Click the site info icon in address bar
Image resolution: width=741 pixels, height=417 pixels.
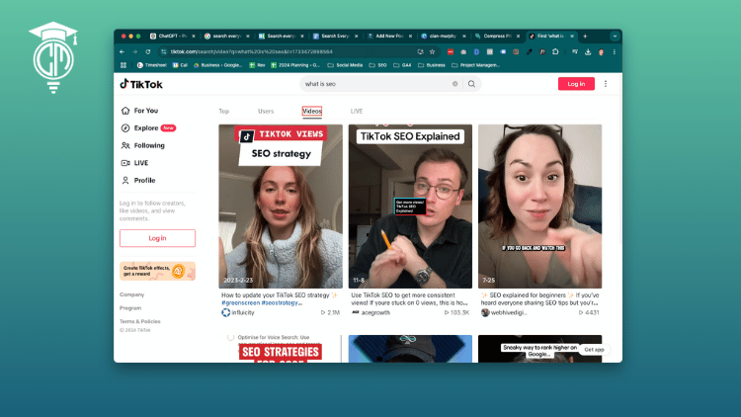point(163,51)
